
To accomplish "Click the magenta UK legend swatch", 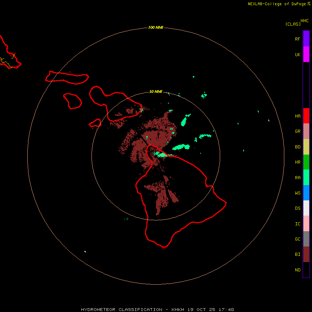I will tap(306, 54).
